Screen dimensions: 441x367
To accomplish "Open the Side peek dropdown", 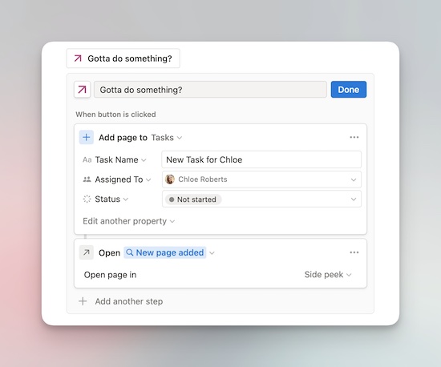I will point(328,275).
